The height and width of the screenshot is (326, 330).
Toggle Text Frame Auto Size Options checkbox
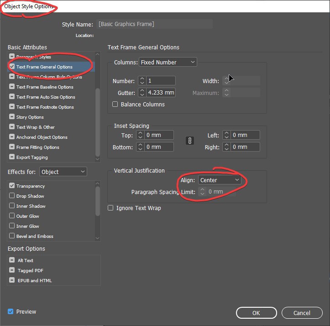tap(12, 97)
